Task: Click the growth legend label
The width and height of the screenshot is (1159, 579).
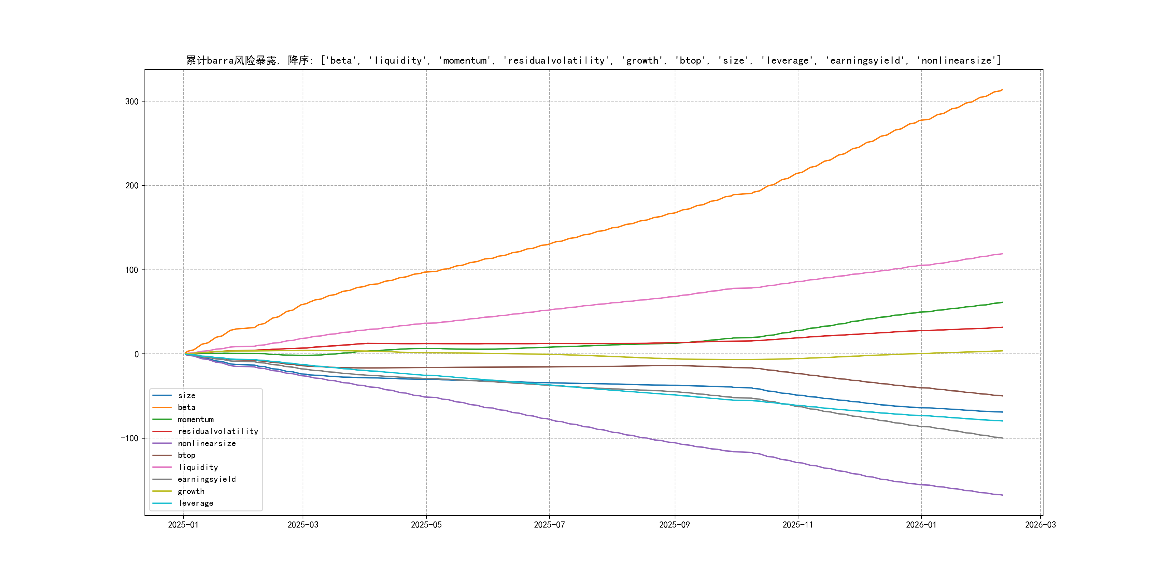Action: pos(191,491)
